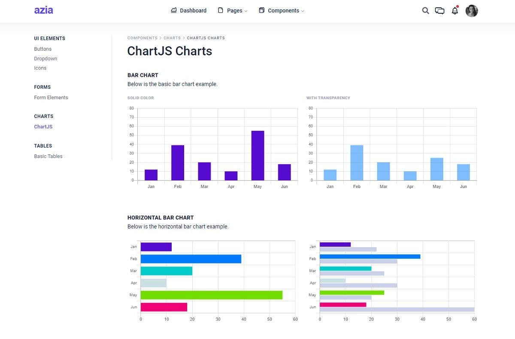Click the May bar in the solid color chart
This screenshot has height=339, width=515.
pos(257,154)
